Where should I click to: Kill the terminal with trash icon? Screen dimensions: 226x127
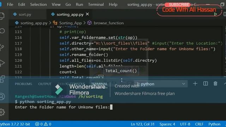[x=215, y=84]
